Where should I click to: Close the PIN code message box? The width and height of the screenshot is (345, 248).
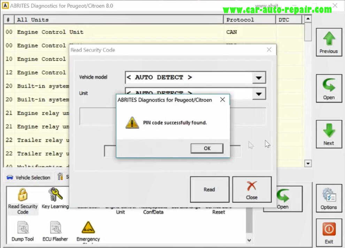click(222, 100)
